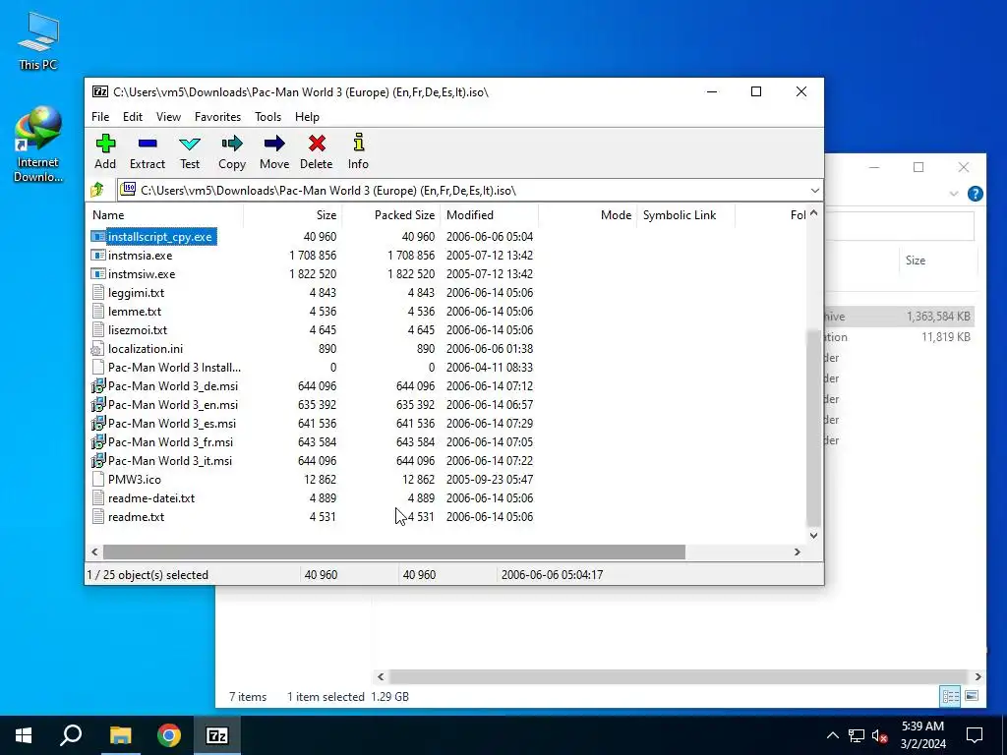This screenshot has width=1007, height=755.
Task: Click the instmsia.exe file icon
Action: [97, 256]
